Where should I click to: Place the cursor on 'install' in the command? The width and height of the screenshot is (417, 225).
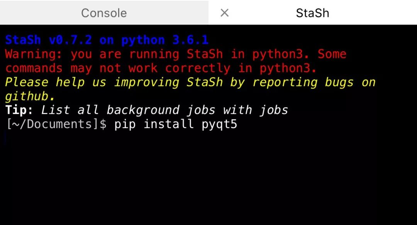168,124
